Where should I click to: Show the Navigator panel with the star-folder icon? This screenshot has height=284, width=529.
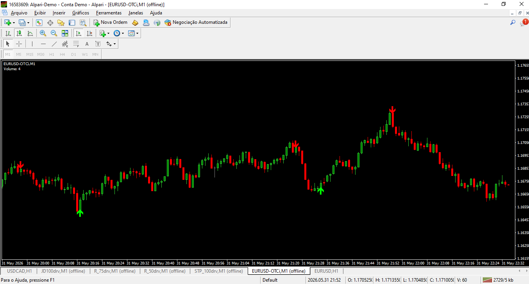point(61,23)
